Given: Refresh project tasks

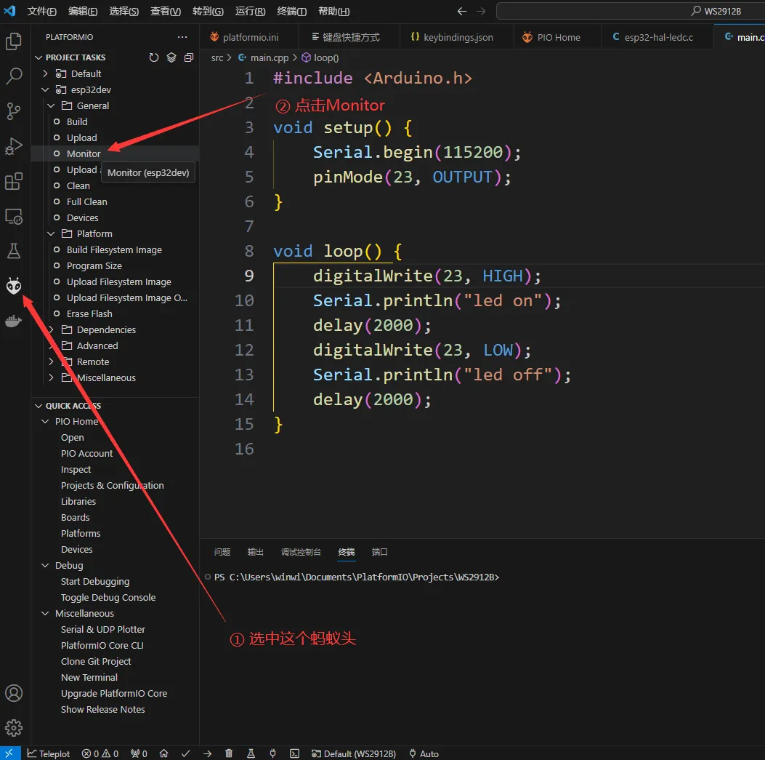Looking at the screenshot, I should tap(154, 57).
